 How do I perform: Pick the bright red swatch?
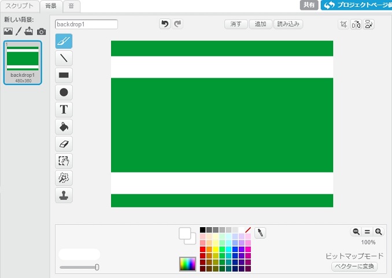point(203,249)
